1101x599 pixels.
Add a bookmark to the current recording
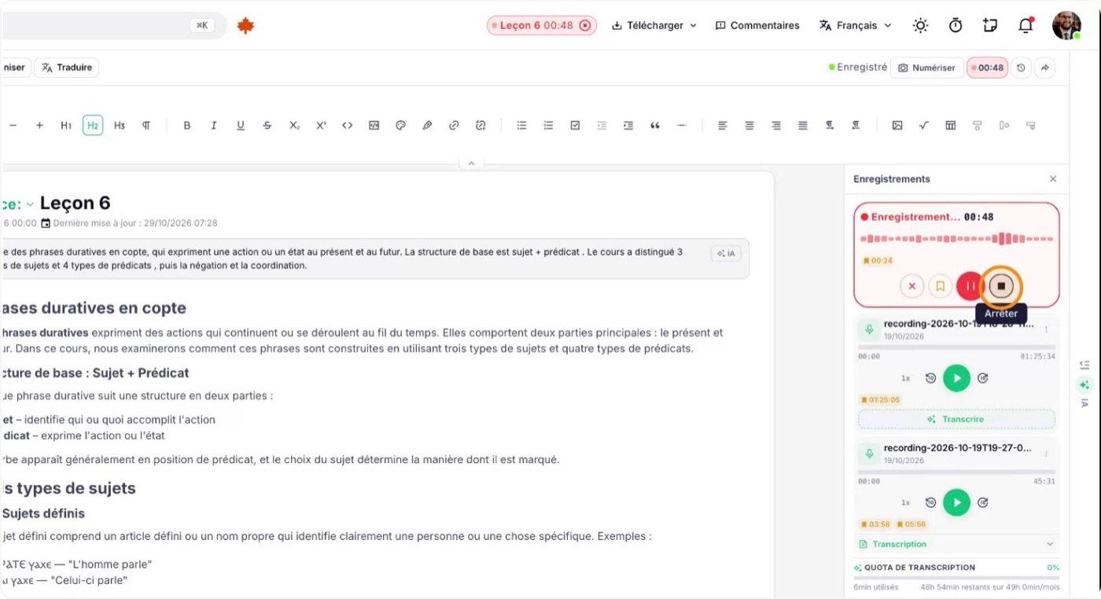[940, 286]
